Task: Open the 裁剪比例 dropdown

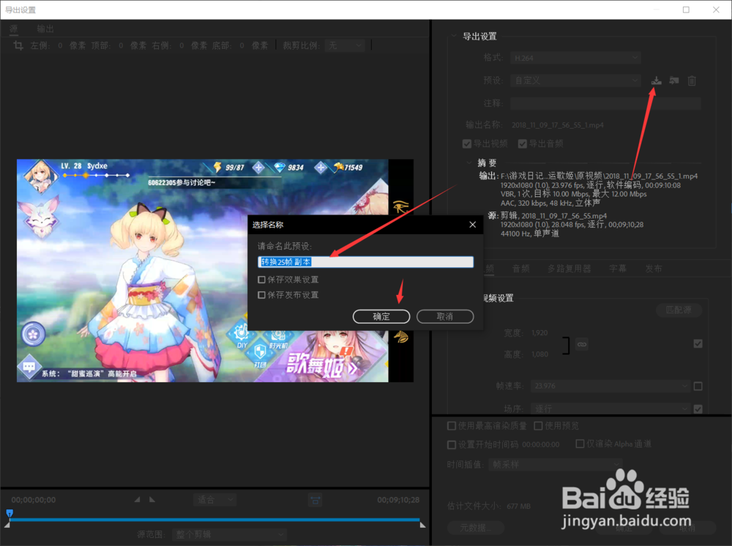Action: 345,45
